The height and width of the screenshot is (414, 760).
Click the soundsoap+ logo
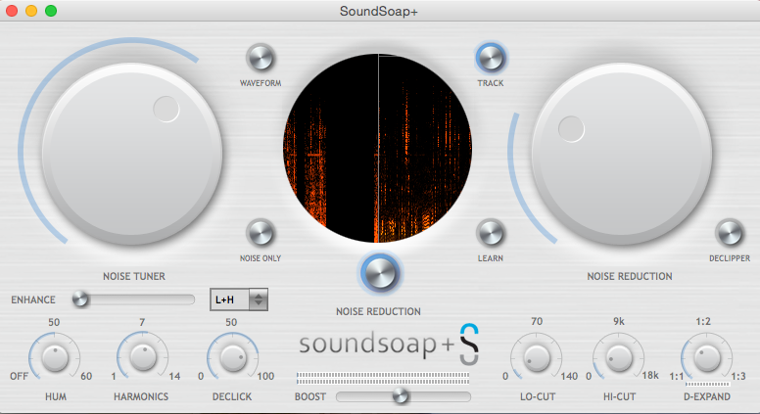click(389, 345)
